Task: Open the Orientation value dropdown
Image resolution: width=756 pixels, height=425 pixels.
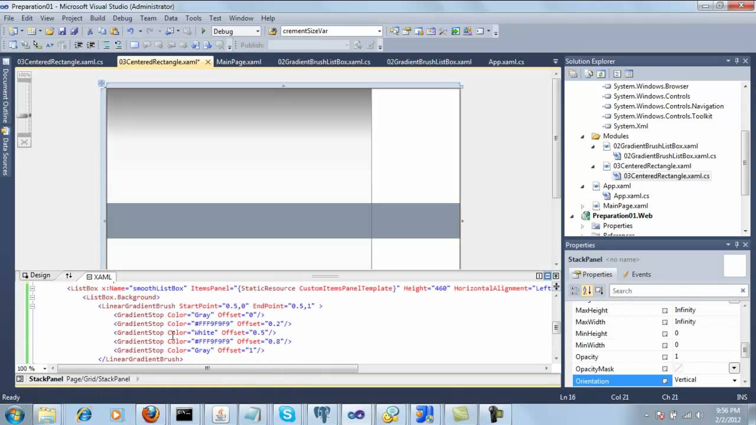Action: pyautogui.click(x=734, y=381)
